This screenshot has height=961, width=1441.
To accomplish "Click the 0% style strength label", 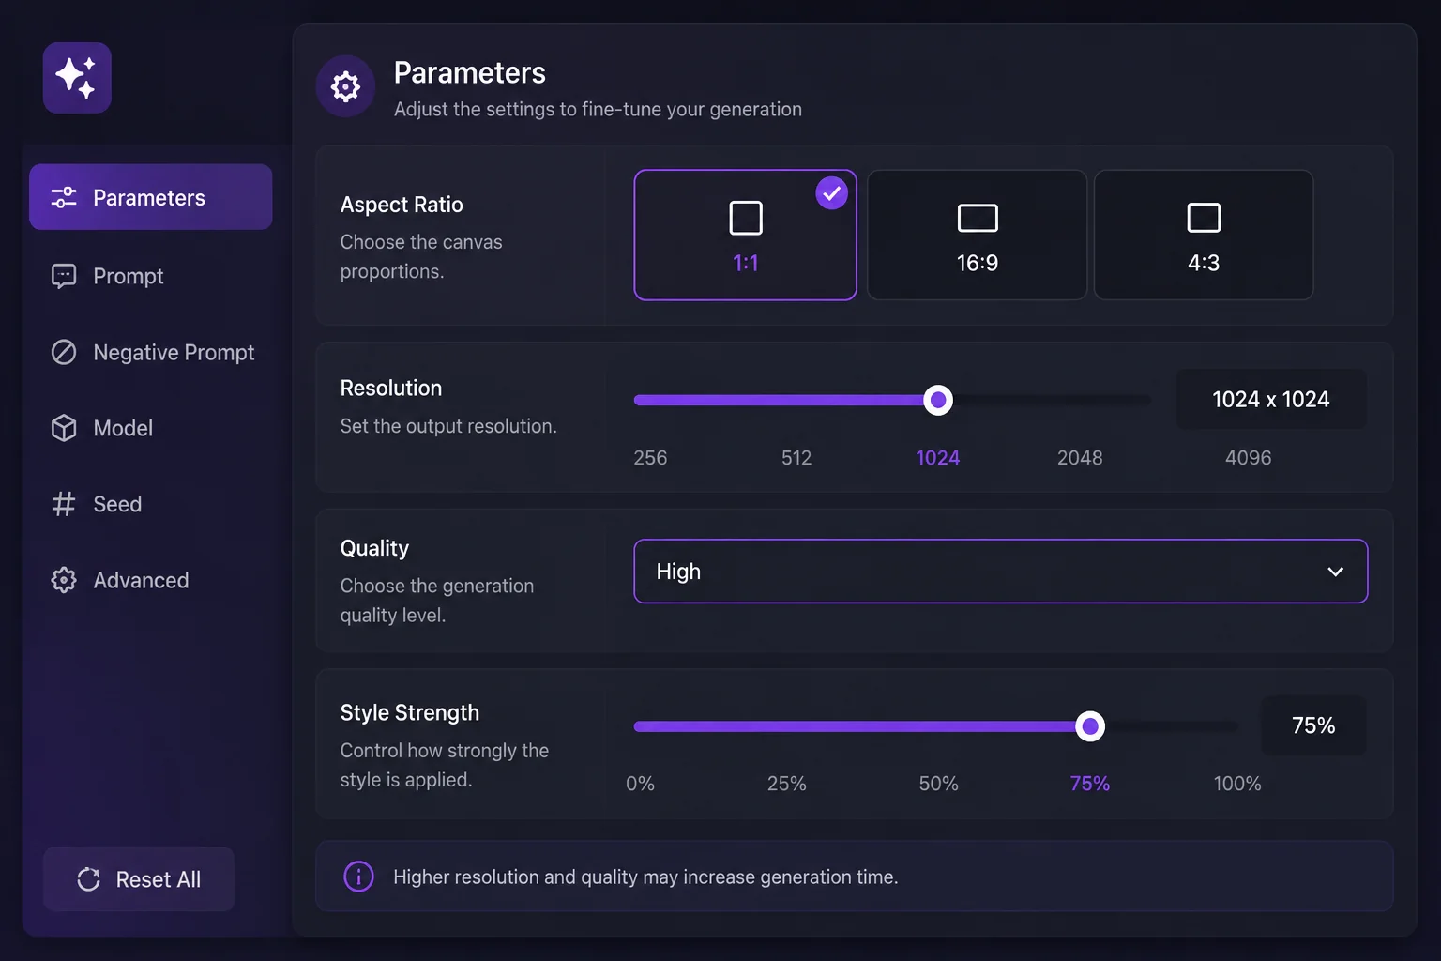I will point(640,784).
